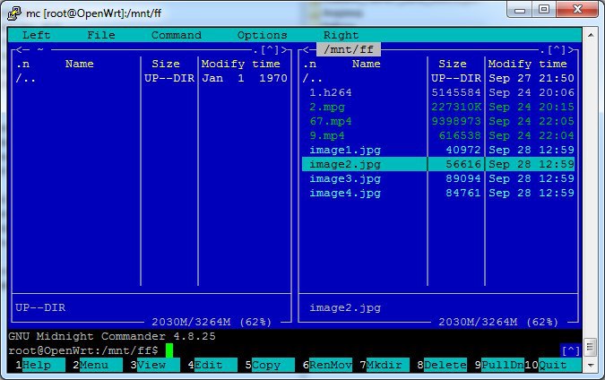Close the PuTTY window
The image size is (605, 380).
click(577, 9)
